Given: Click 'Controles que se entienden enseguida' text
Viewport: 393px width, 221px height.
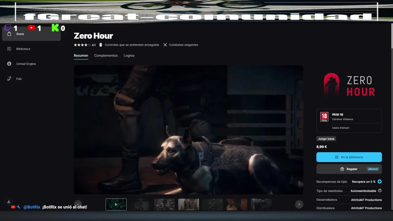Looking at the screenshot, I should 132,45.
